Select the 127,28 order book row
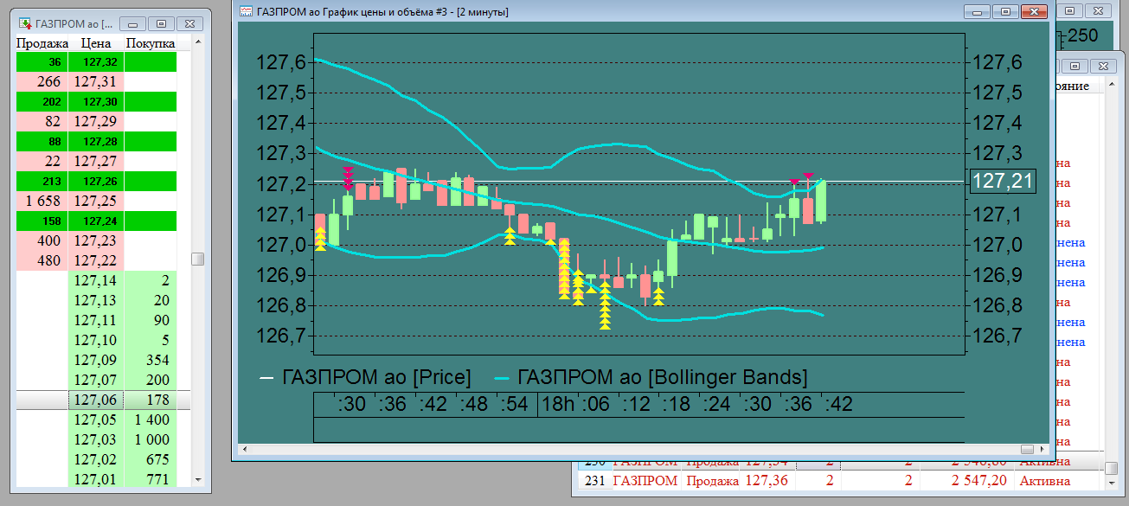The image size is (1129, 506). coord(97,141)
